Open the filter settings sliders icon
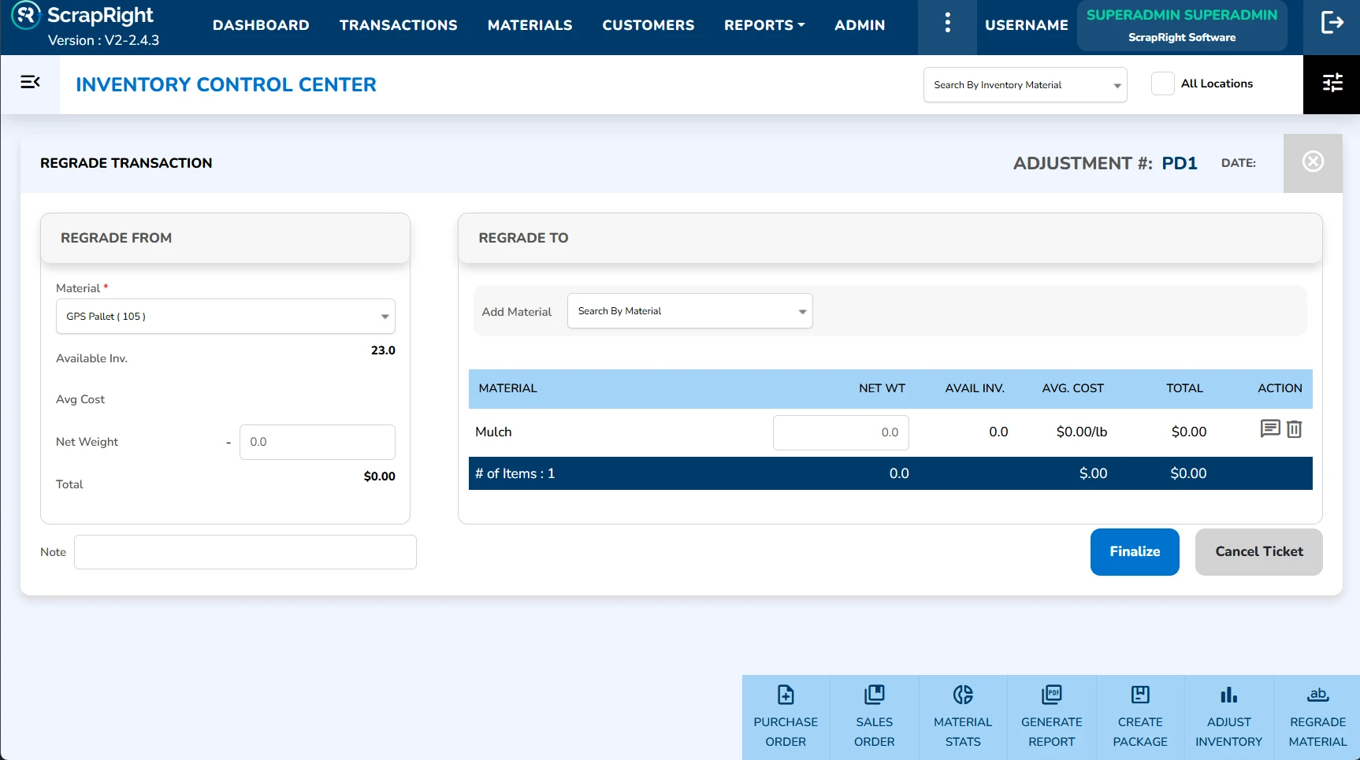The height and width of the screenshot is (760, 1360). point(1332,83)
